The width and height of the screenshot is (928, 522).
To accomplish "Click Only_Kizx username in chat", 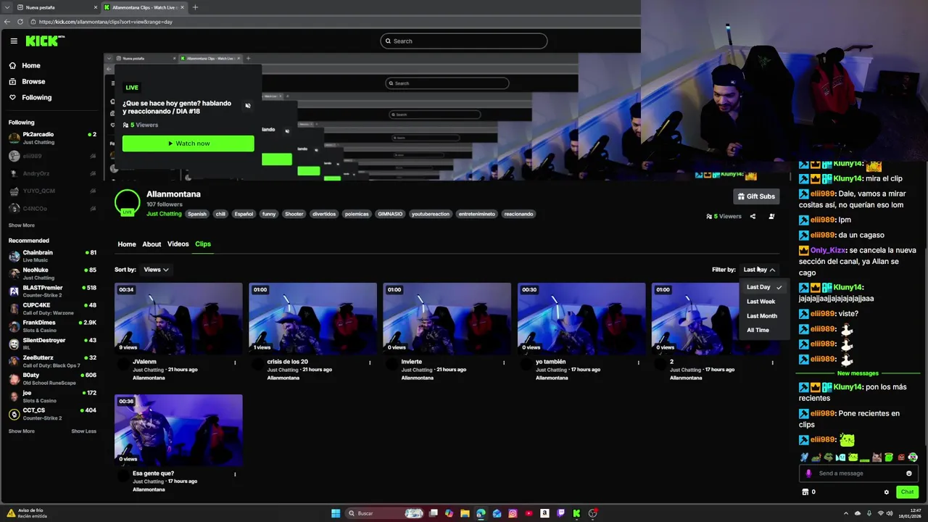I will click(x=828, y=250).
